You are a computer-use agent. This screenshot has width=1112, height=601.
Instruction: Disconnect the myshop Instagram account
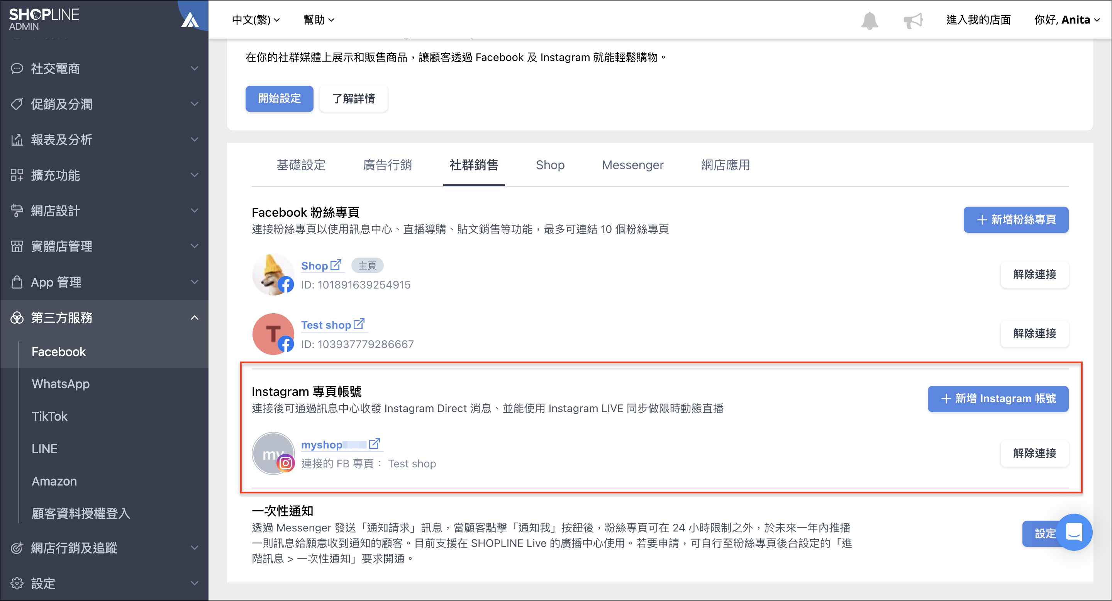pyautogui.click(x=1034, y=453)
